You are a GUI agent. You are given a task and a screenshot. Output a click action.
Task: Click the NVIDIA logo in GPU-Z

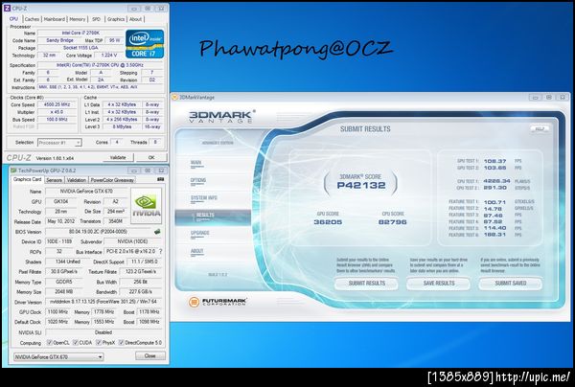(x=146, y=206)
